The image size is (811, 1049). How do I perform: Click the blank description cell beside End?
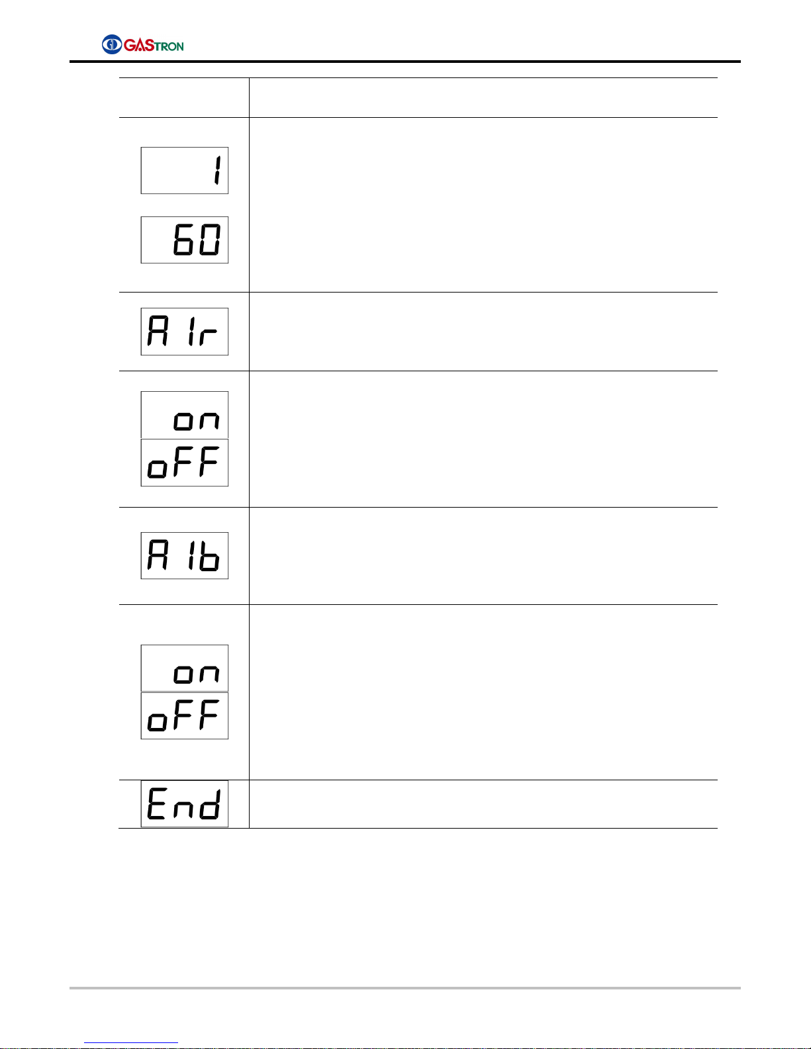coord(483,804)
